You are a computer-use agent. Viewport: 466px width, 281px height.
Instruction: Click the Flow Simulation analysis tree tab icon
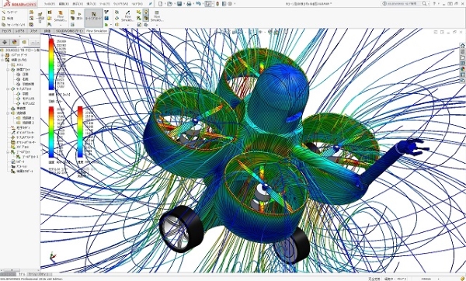pyautogui.click(x=24, y=42)
